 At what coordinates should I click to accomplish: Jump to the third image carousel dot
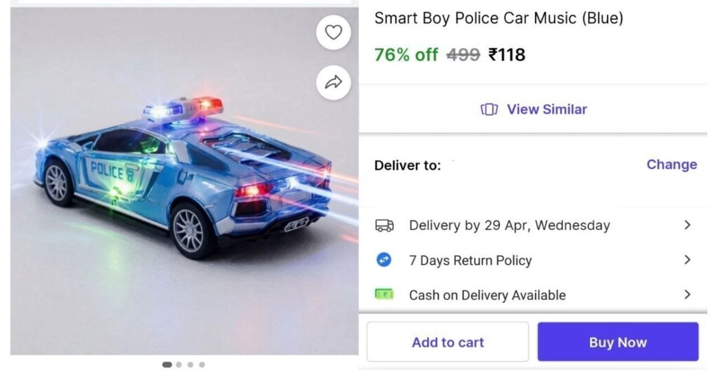coord(190,364)
